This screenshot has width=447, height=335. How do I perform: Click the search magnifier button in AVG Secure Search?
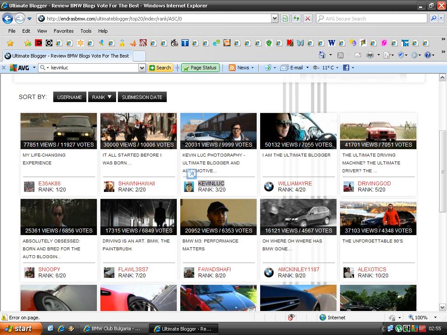coord(433,18)
